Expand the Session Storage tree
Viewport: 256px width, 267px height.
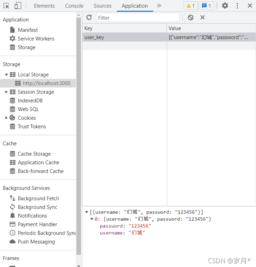click(x=7, y=92)
